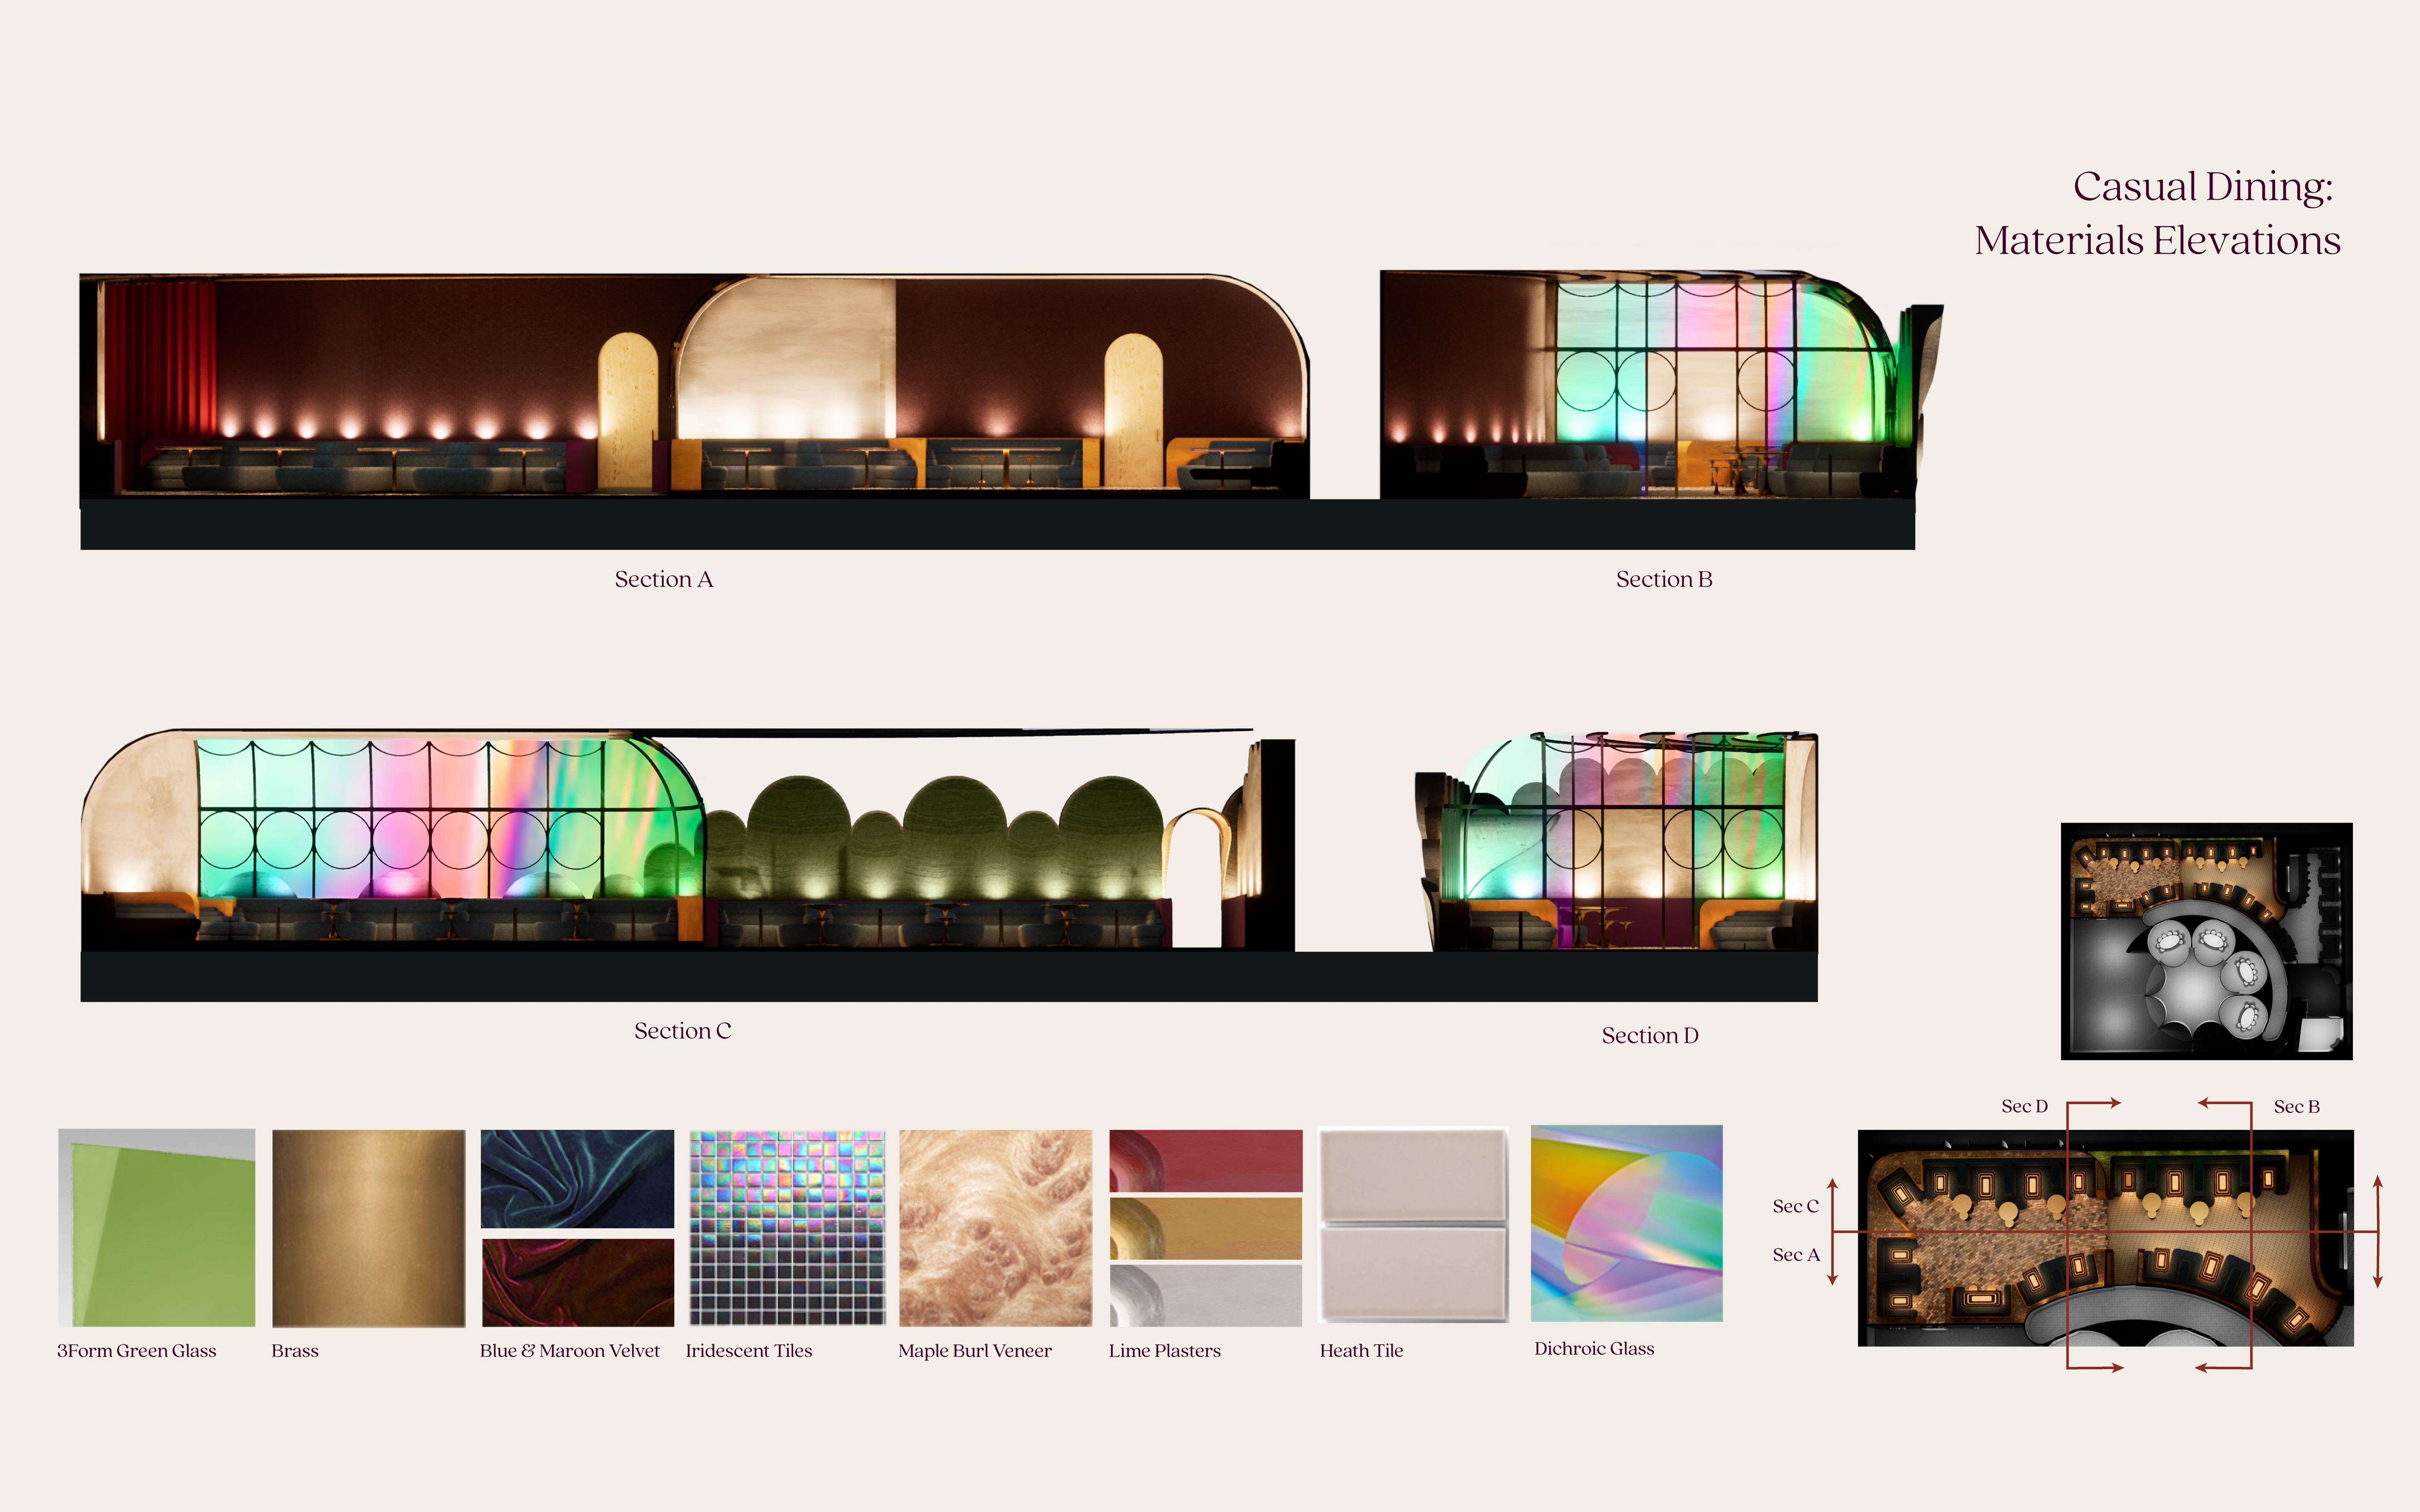Select the Section C caption

tap(682, 1031)
